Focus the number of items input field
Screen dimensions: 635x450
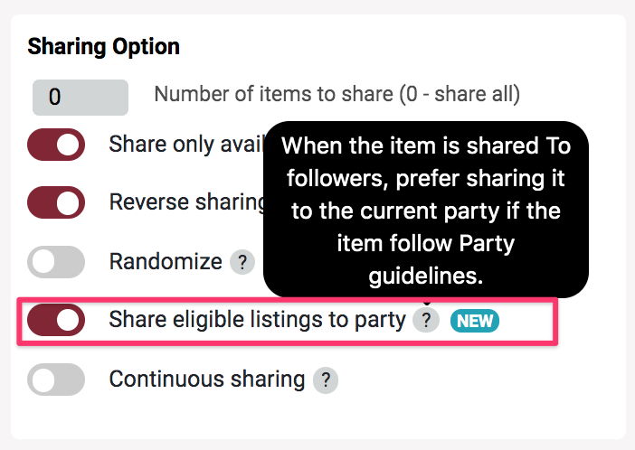click(80, 97)
